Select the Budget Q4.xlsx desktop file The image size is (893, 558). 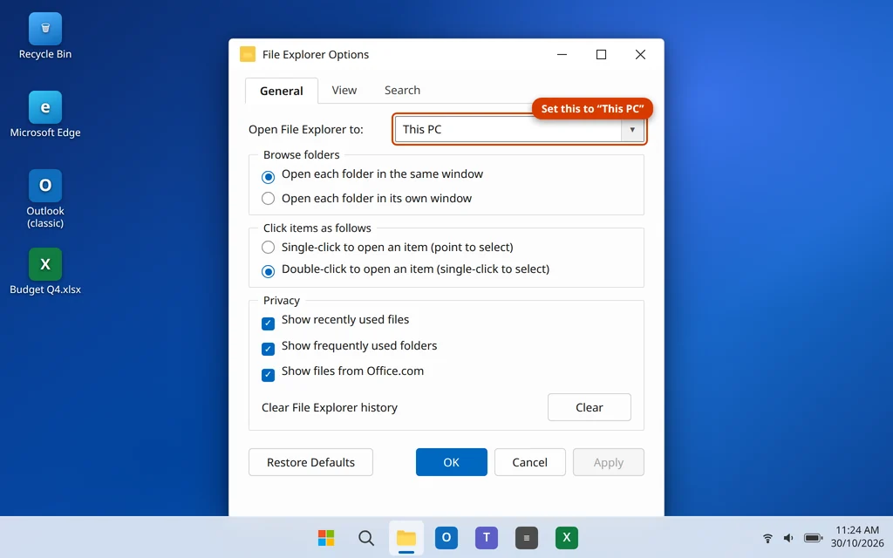[x=45, y=271]
